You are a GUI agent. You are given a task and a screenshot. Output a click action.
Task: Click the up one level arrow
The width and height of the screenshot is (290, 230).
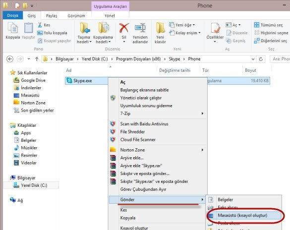pos(37,59)
